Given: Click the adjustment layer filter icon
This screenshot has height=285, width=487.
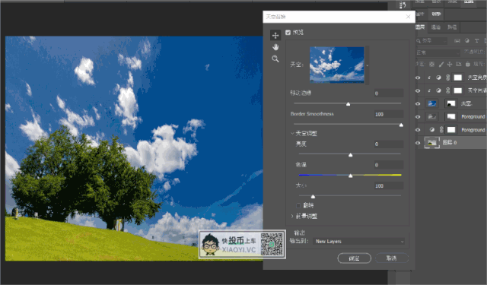Looking at the screenshot, I should coord(466,40).
